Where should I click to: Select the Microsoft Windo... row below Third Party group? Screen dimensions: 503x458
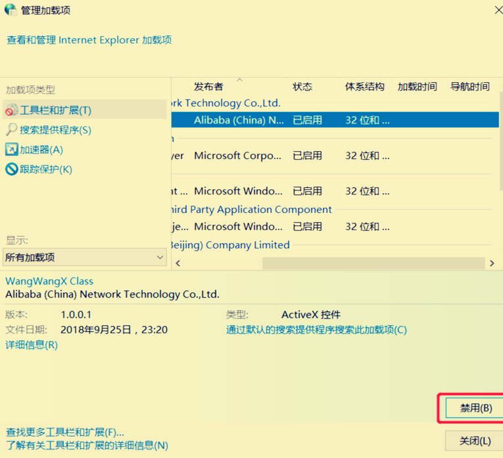coord(335,227)
